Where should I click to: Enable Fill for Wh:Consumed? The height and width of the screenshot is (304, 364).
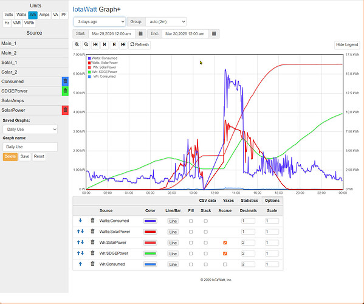tap(191, 264)
